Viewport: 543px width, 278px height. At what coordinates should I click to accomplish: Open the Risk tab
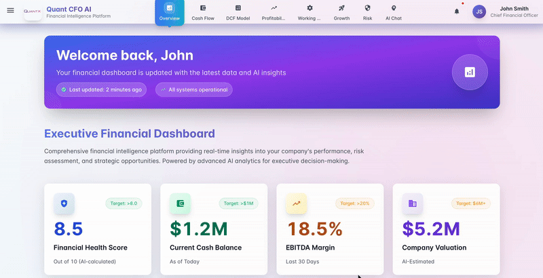point(367,12)
